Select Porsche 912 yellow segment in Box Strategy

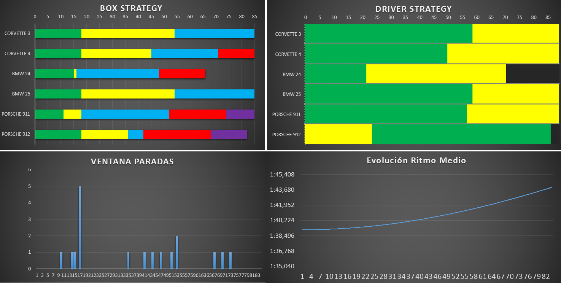(x=105, y=134)
